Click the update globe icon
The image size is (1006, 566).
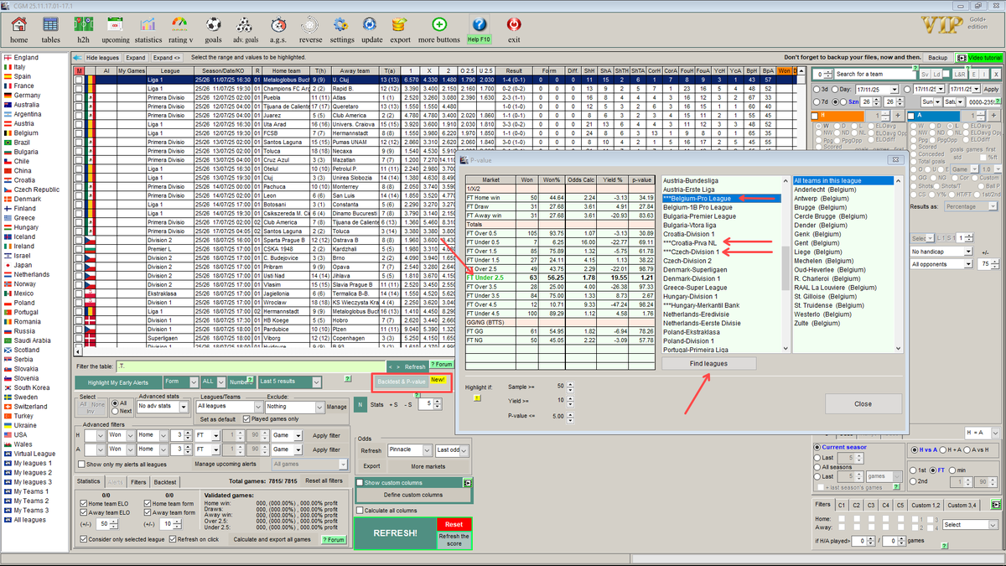point(371,25)
